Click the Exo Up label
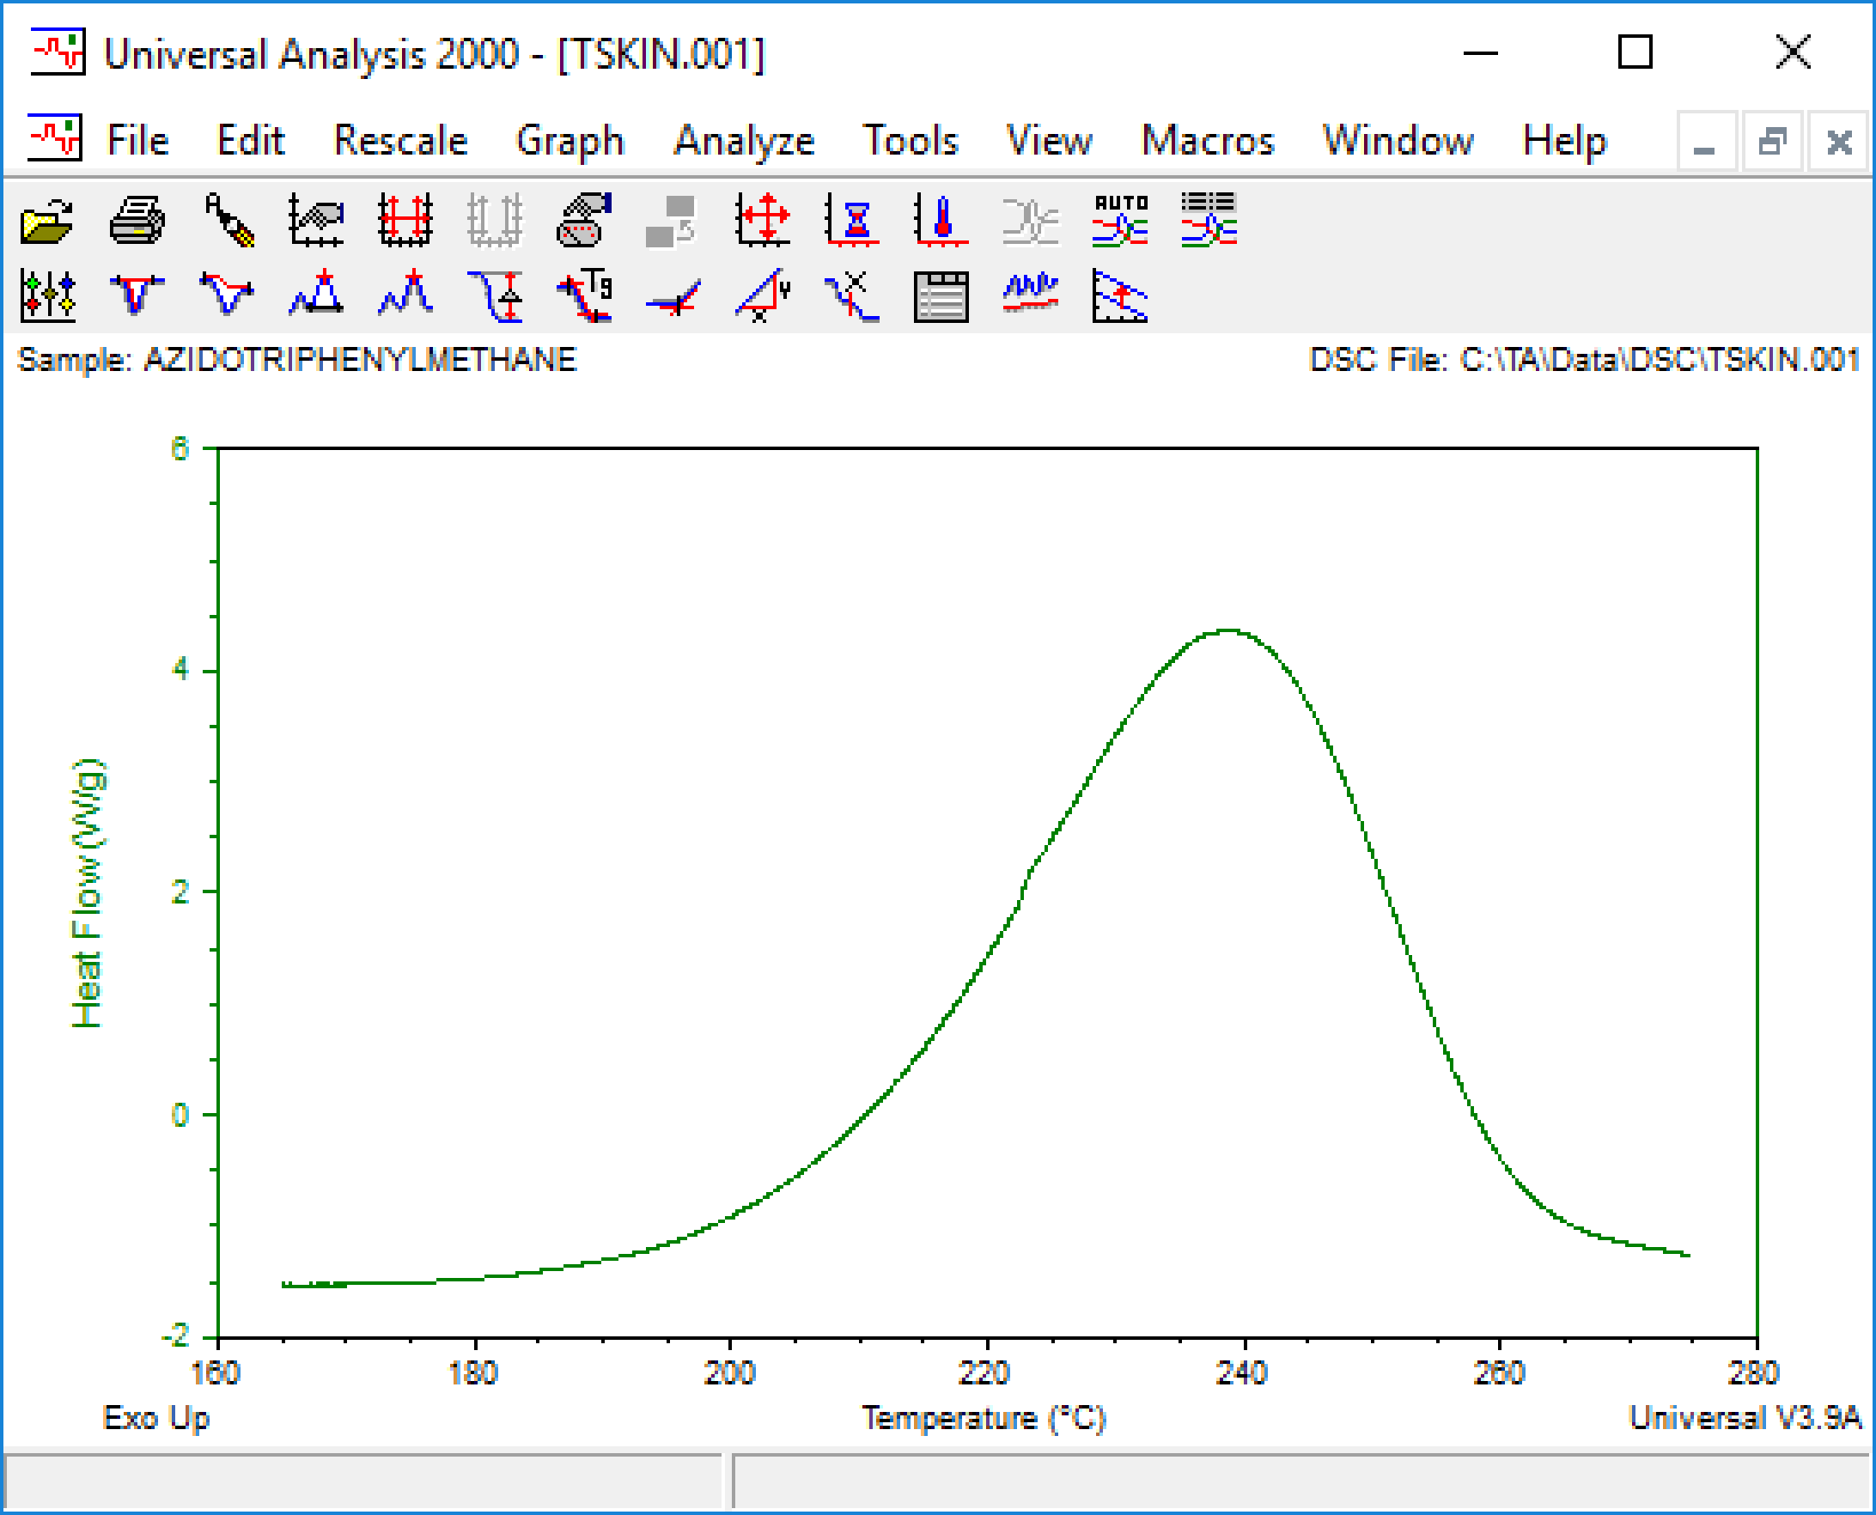Screen dimensions: 1876x1515 click(x=156, y=1418)
